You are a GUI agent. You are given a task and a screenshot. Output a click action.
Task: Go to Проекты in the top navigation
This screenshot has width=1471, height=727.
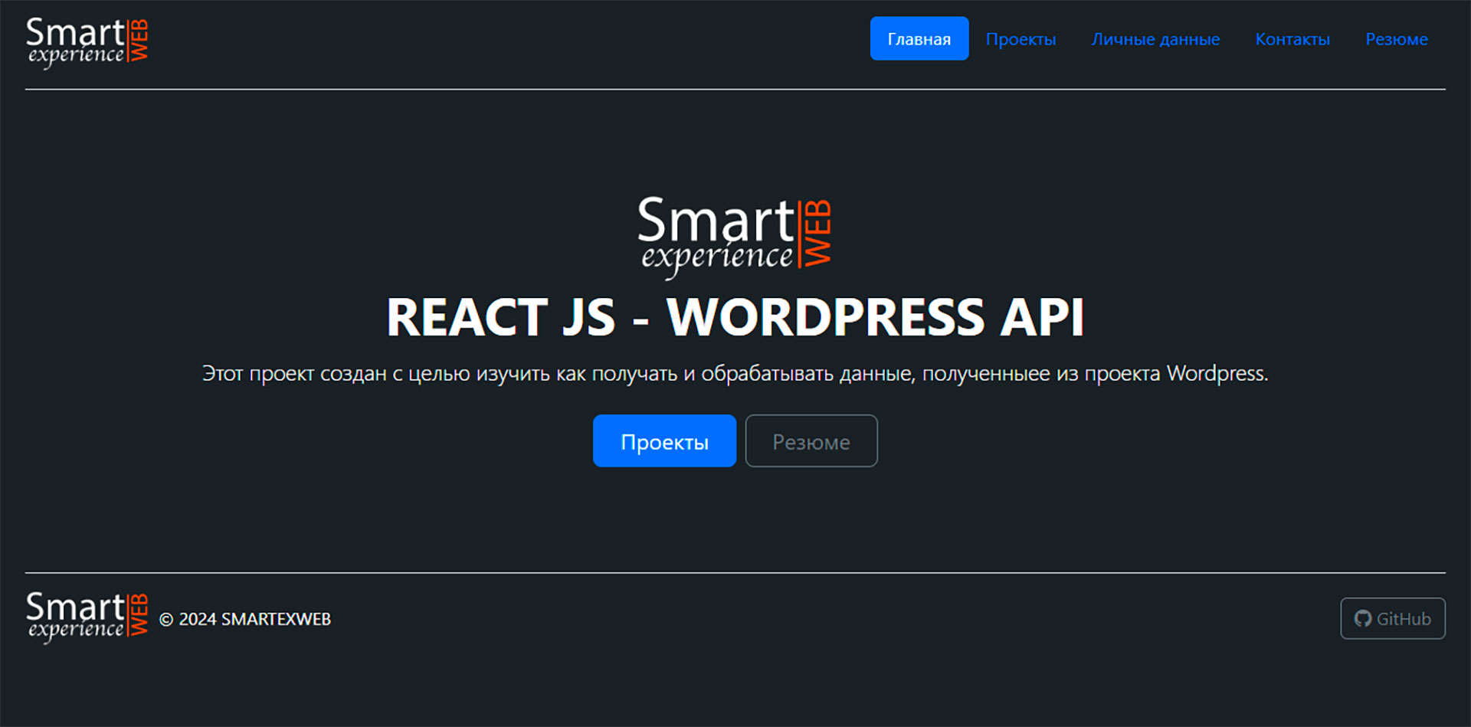[x=1021, y=39]
